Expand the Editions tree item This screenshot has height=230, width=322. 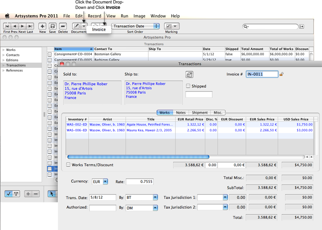pos(3,60)
